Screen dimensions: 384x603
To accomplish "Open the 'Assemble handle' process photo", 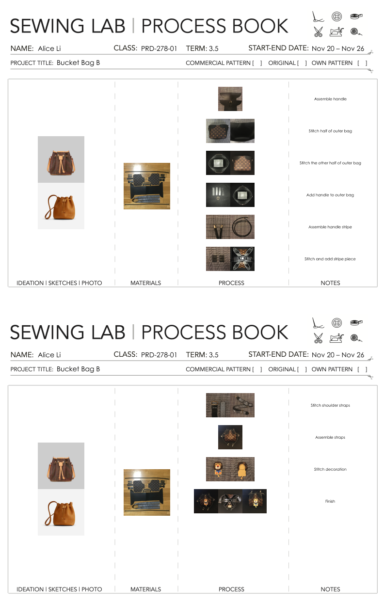I will point(230,99).
